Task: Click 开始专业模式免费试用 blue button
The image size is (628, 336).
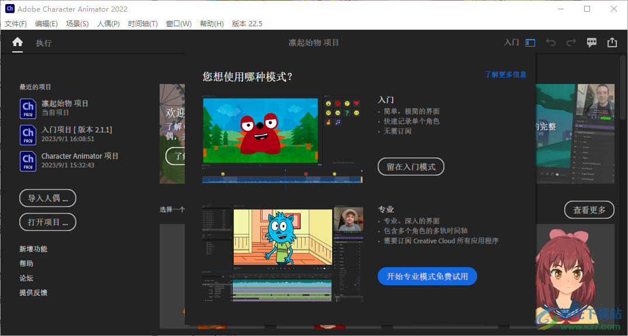Action: (427, 276)
